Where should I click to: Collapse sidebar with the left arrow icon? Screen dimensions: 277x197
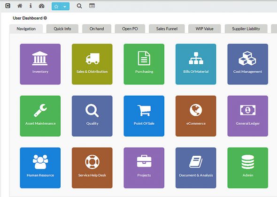tap(8, 6)
